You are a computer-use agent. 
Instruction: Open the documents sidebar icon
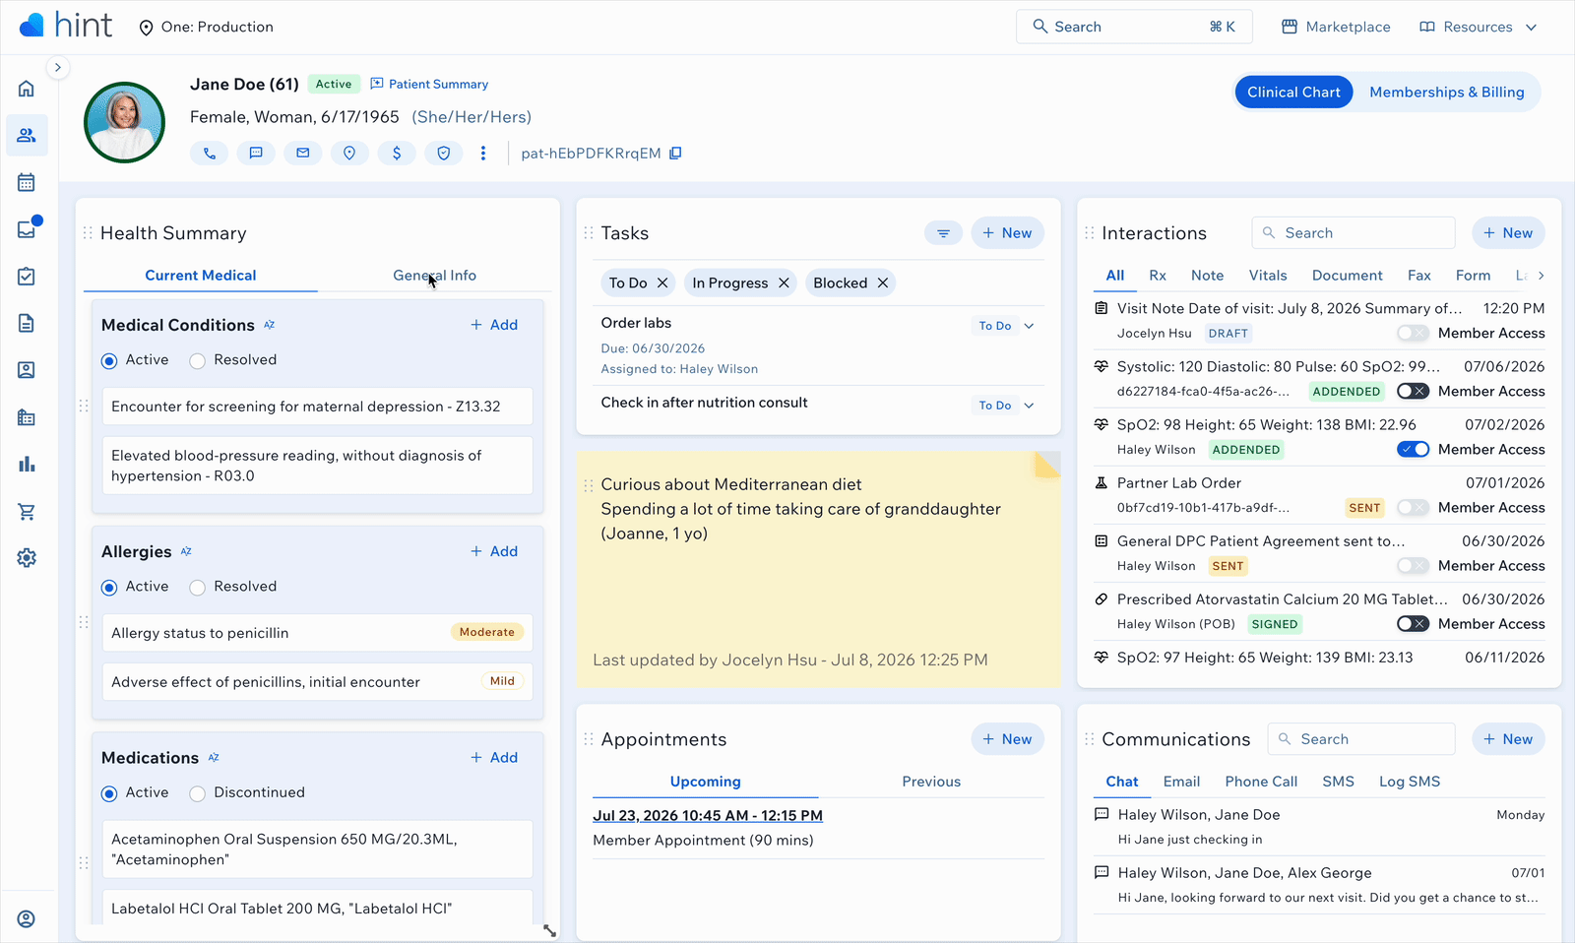27,323
